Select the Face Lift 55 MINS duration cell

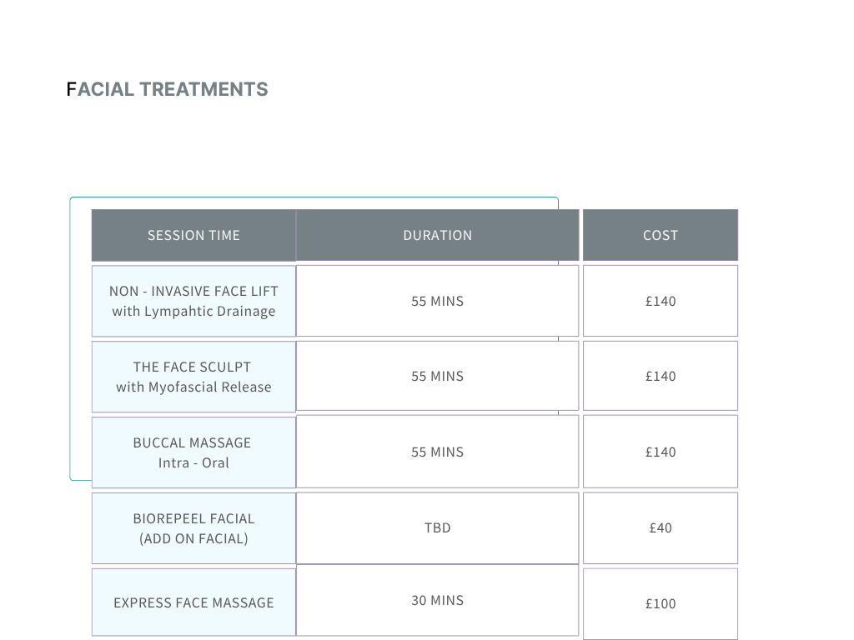coord(437,301)
